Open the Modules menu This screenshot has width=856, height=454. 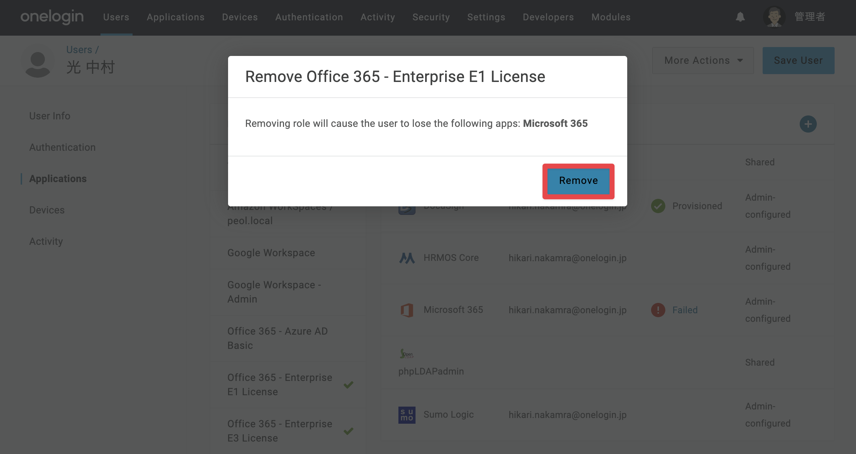point(611,17)
